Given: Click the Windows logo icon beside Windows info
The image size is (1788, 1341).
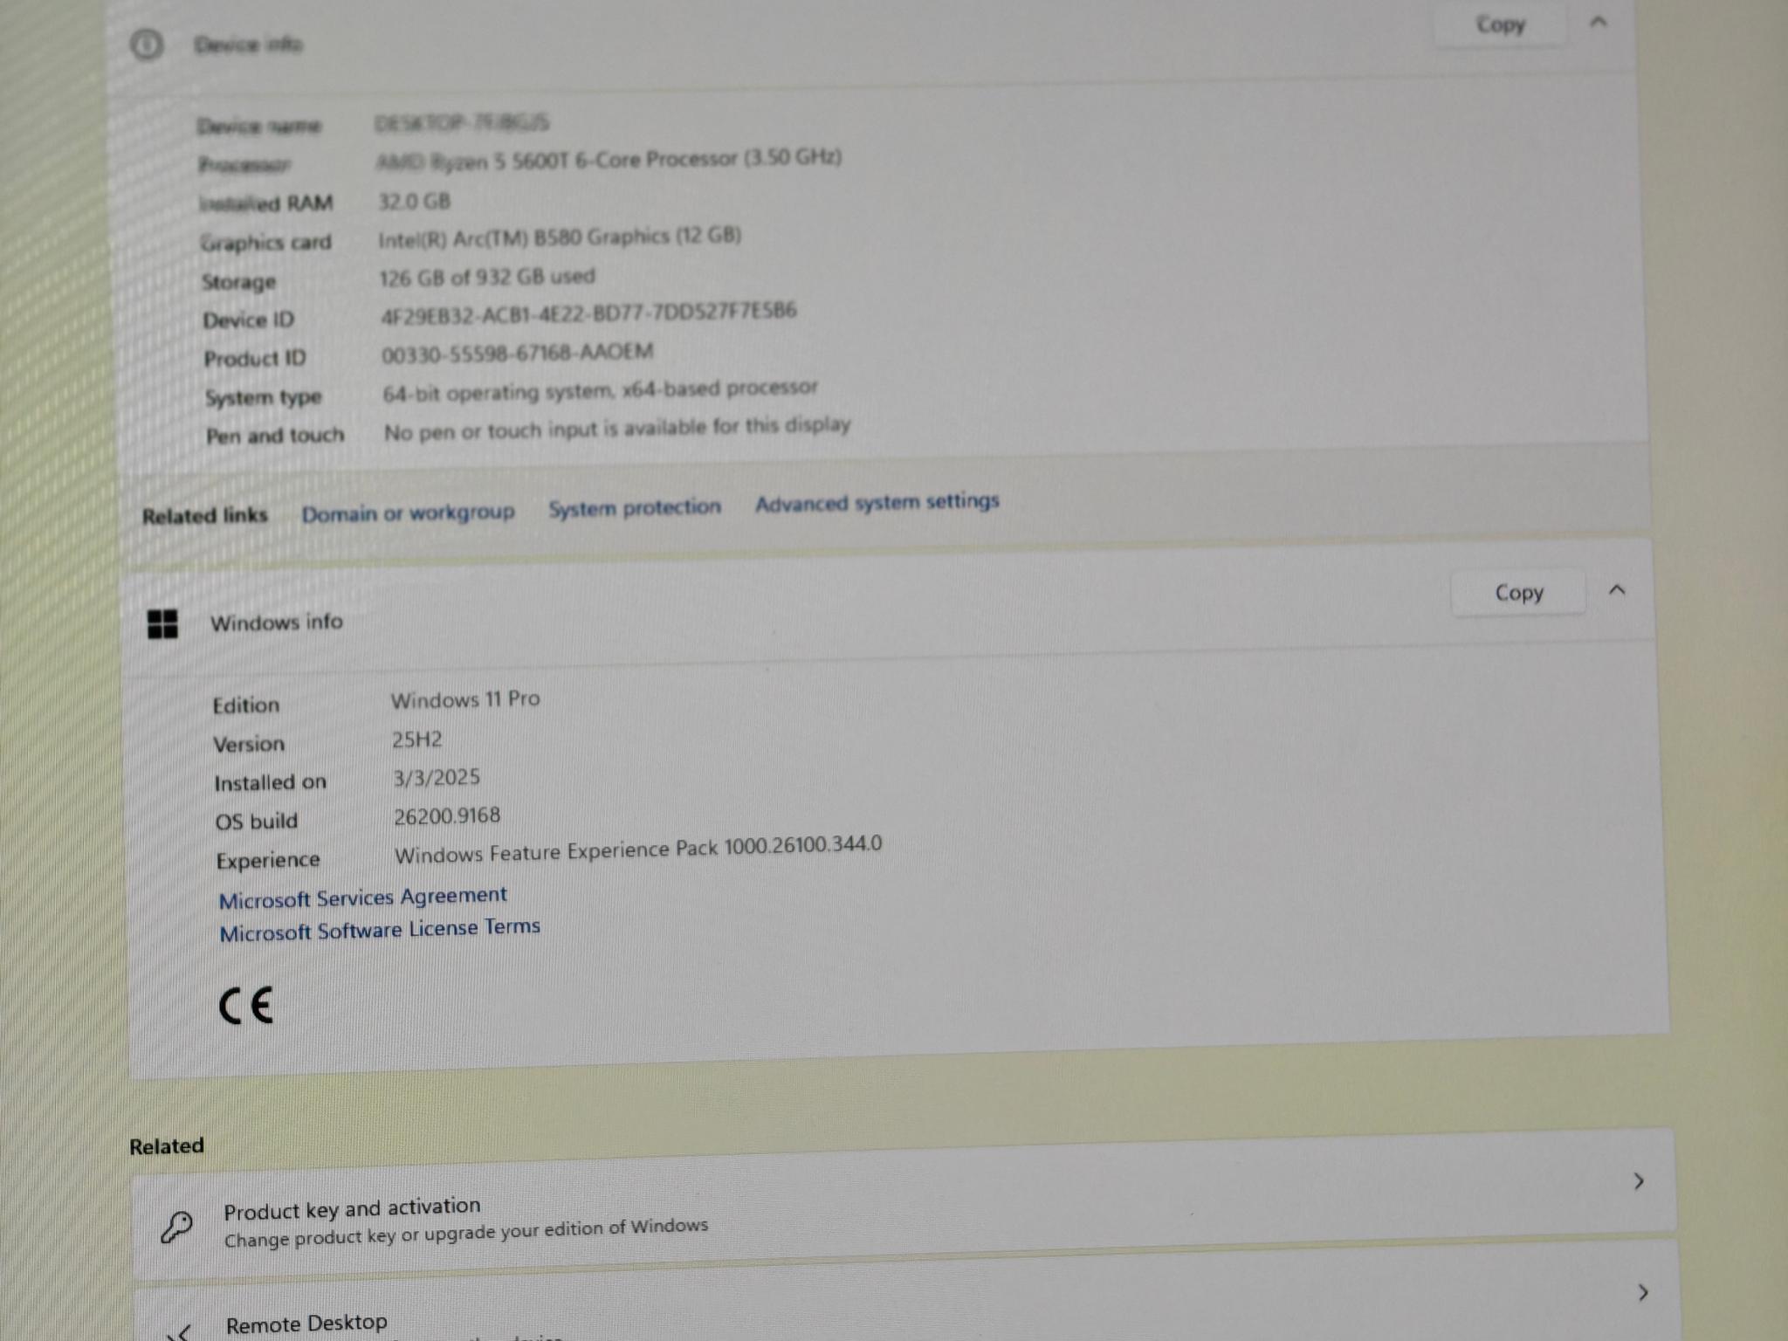Looking at the screenshot, I should 162,624.
